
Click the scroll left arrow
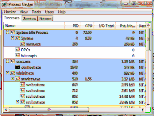[x=6, y=110]
